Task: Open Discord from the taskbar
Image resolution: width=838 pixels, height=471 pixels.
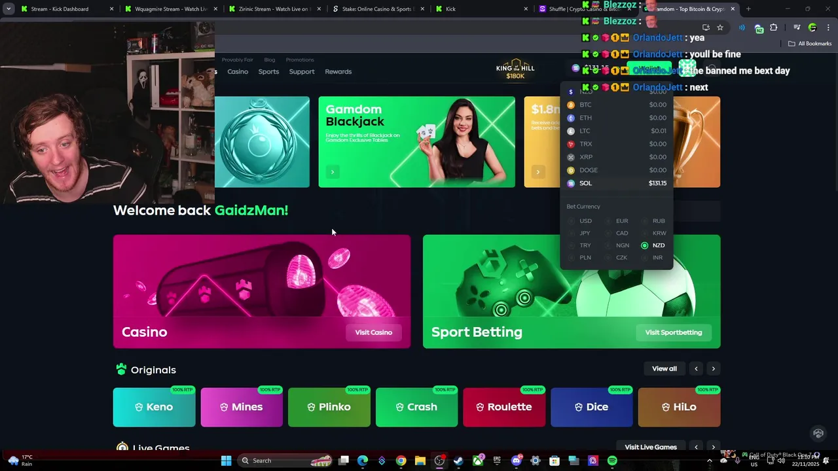Action: coord(516,461)
